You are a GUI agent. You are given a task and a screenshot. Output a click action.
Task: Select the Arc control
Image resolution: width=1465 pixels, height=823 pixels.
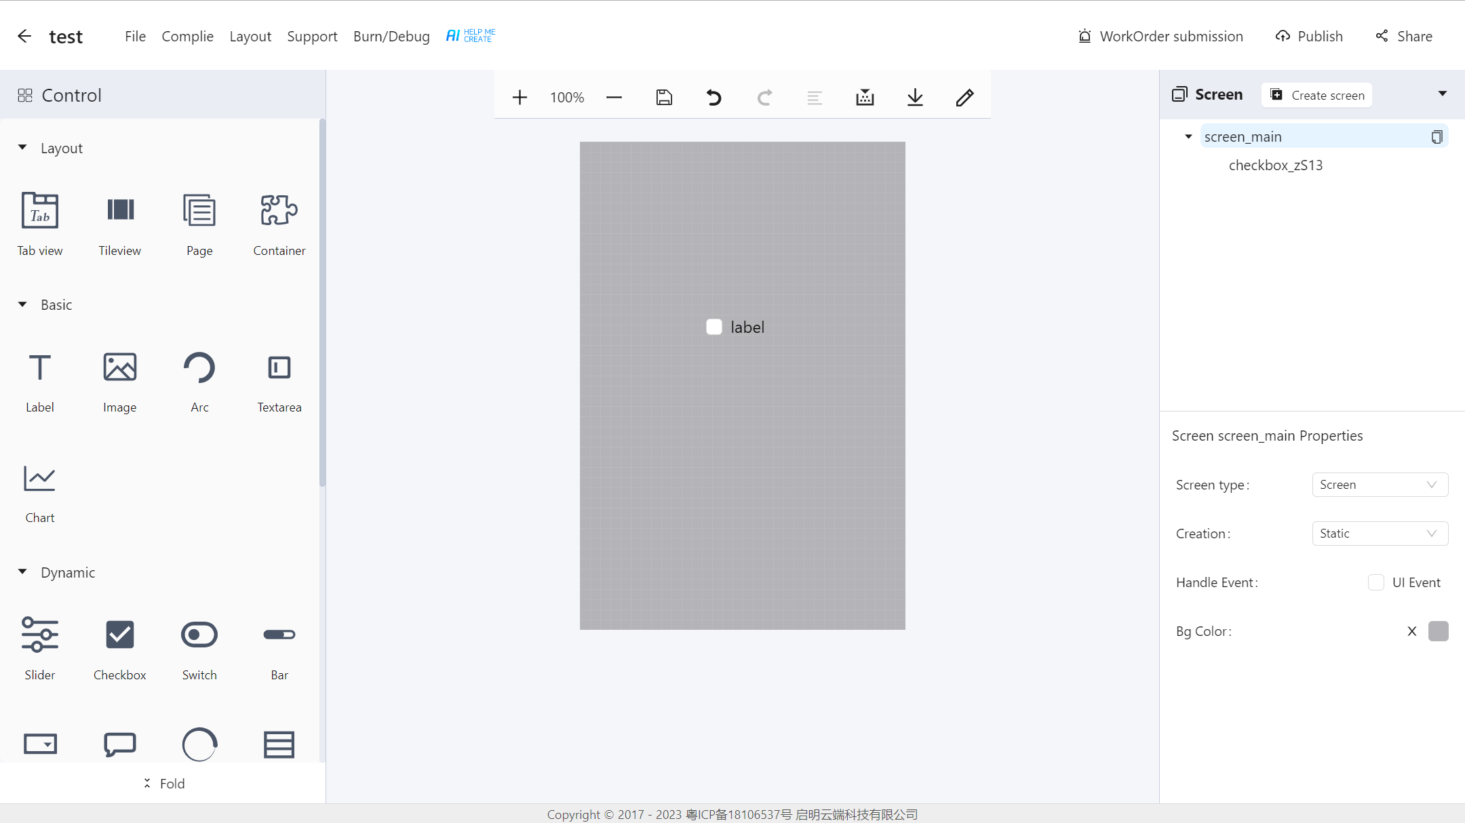(x=199, y=381)
